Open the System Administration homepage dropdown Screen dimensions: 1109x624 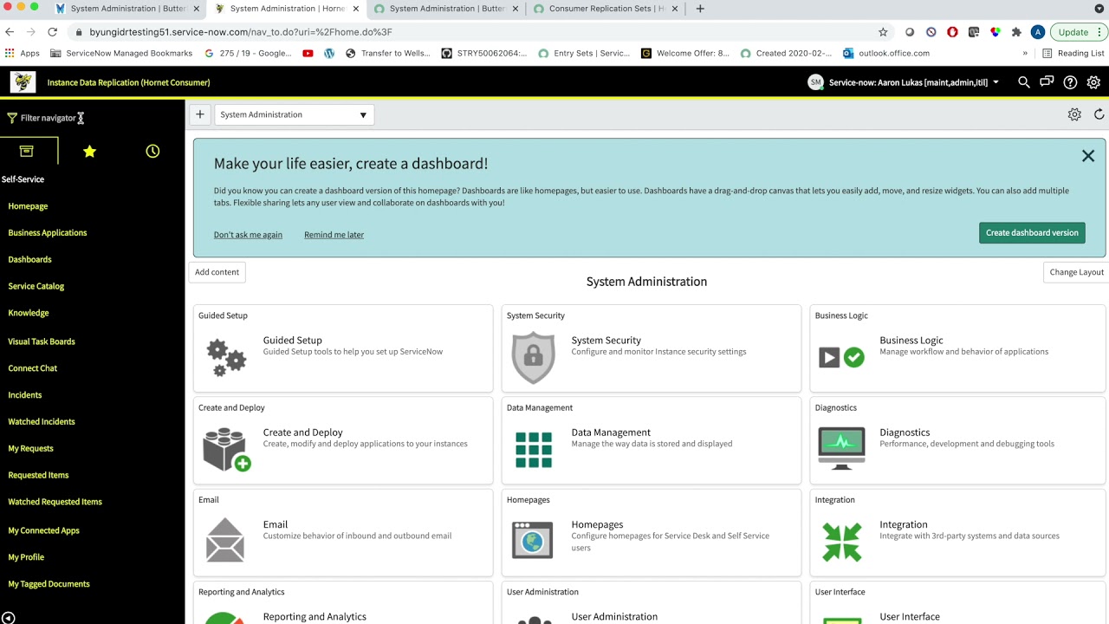tap(294, 114)
